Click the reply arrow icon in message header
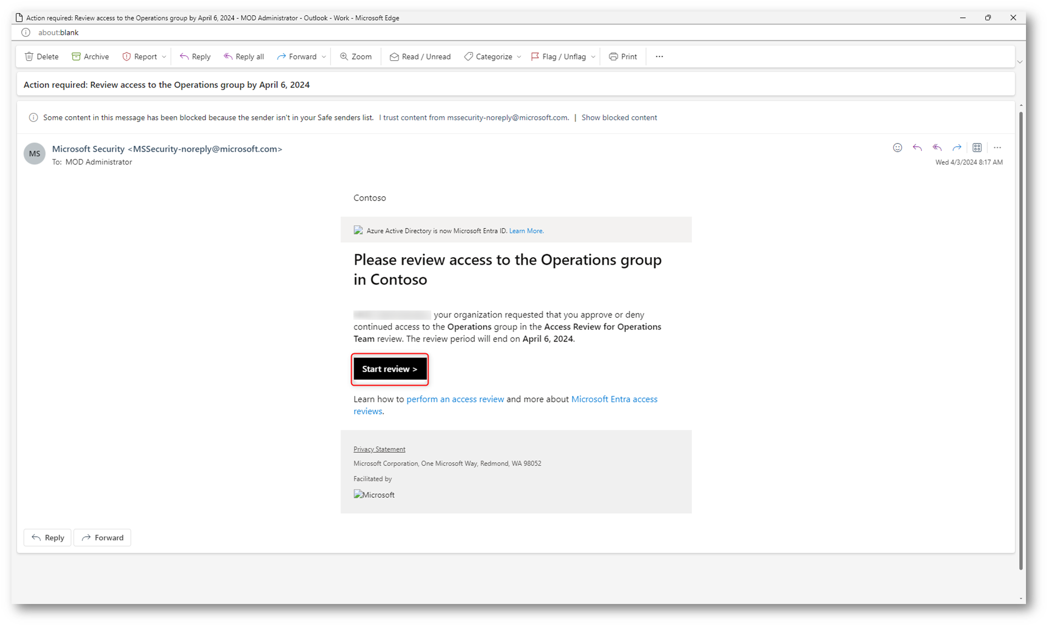The width and height of the screenshot is (1049, 627). coord(917,147)
